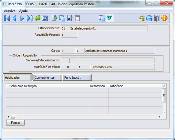Image resolution: width=175 pixels, height=140 pixels.
Task: Print using the printer icon
Action: [x=149, y=18]
